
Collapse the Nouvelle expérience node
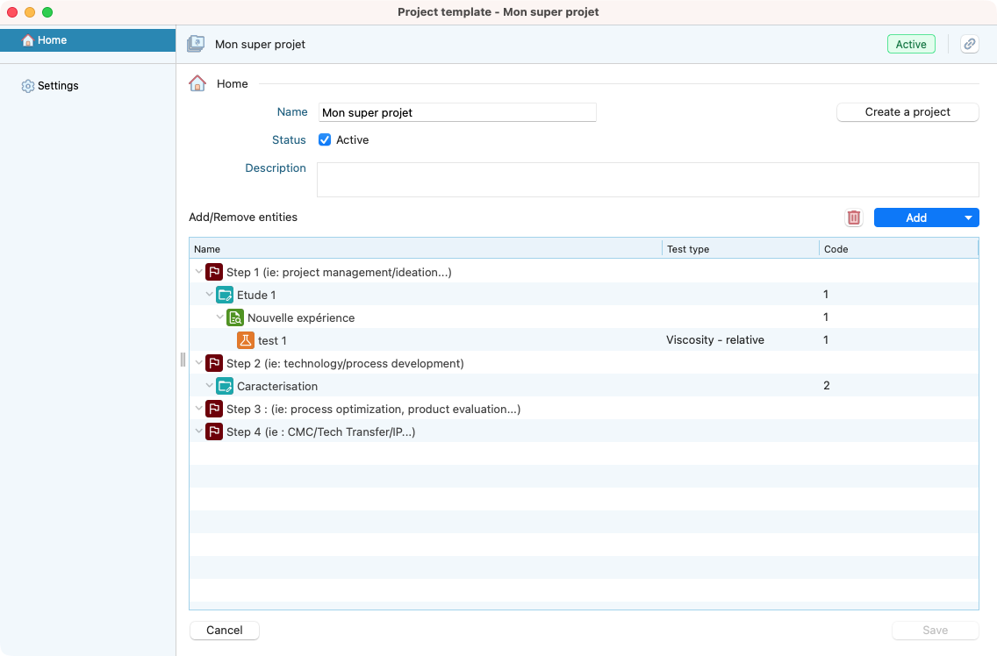point(219,317)
